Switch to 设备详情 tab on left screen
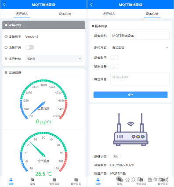The image size is (174, 187). (65, 14)
